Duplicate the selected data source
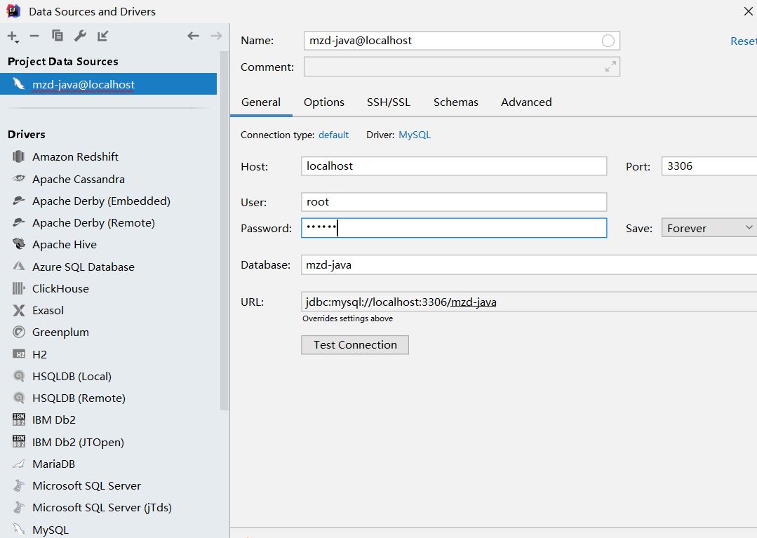This screenshot has height=538, width=757. (x=57, y=36)
